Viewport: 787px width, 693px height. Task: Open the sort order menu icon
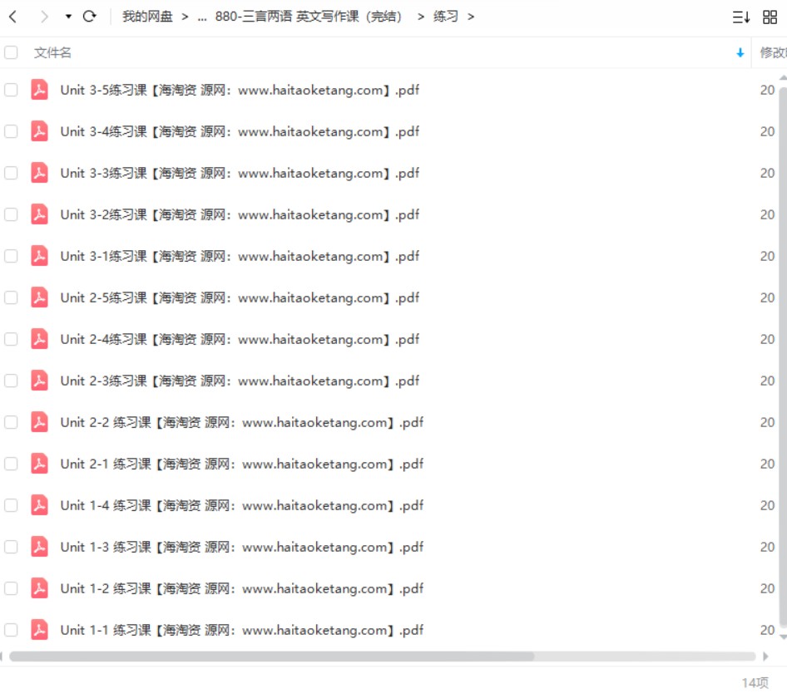740,17
